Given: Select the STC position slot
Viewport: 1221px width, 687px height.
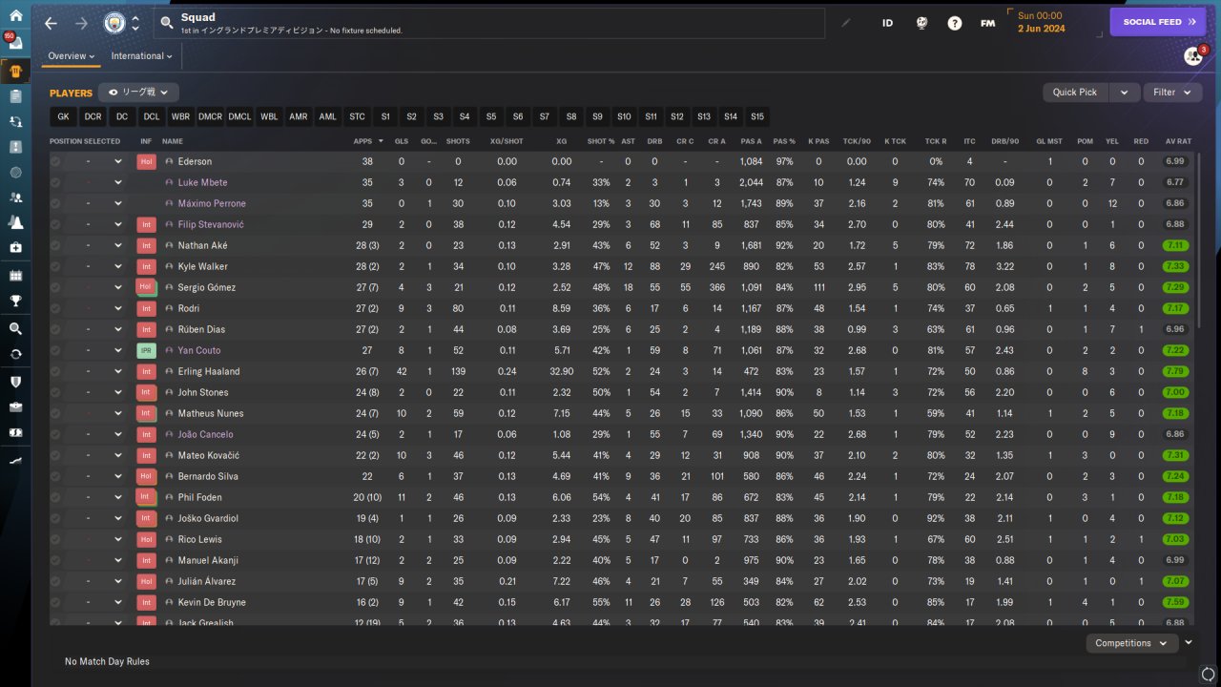Looking at the screenshot, I should 357,116.
